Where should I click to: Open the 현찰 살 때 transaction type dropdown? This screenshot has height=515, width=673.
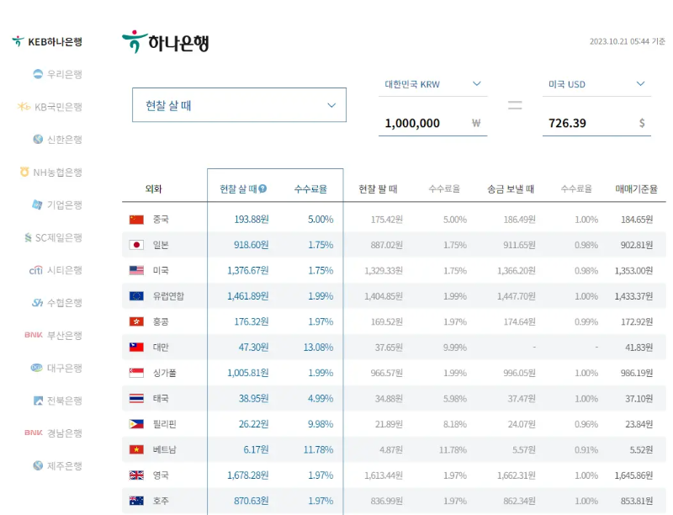pyautogui.click(x=238, y=104)
